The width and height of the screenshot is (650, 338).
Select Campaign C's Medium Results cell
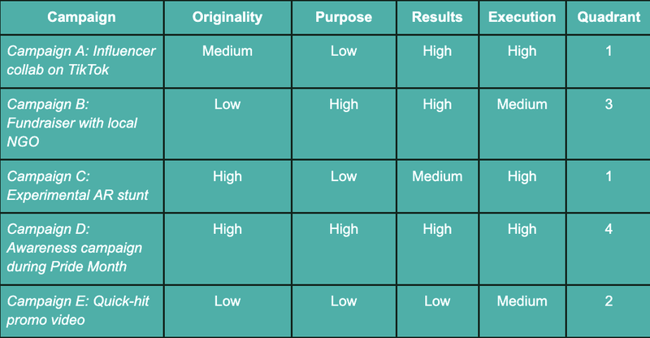[x=437, y=176]
